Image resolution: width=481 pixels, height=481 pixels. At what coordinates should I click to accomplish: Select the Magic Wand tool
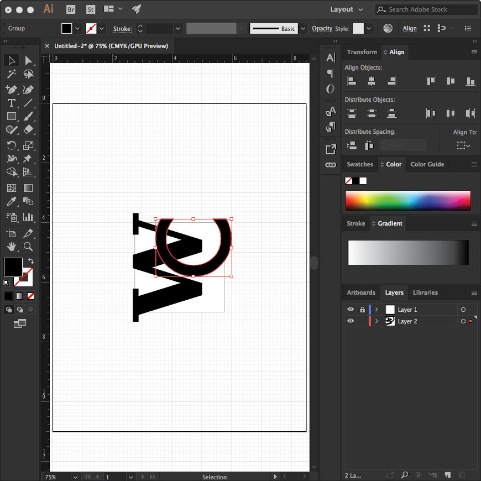(x=11, y=74)
